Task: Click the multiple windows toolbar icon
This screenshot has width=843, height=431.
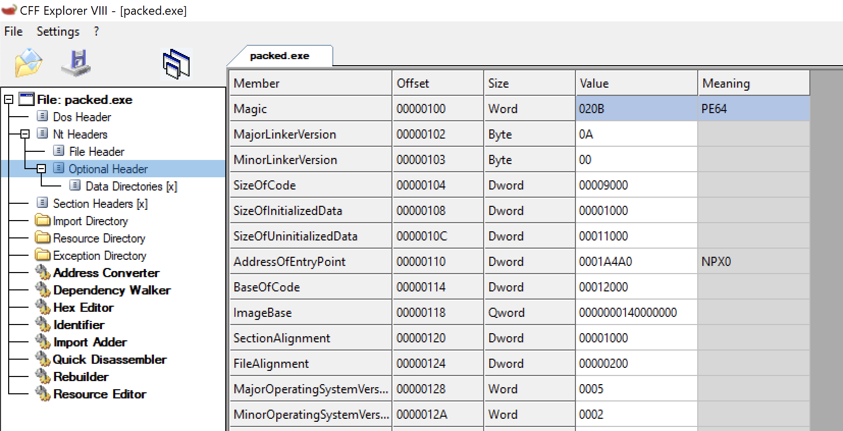Action: pos(176,64)
